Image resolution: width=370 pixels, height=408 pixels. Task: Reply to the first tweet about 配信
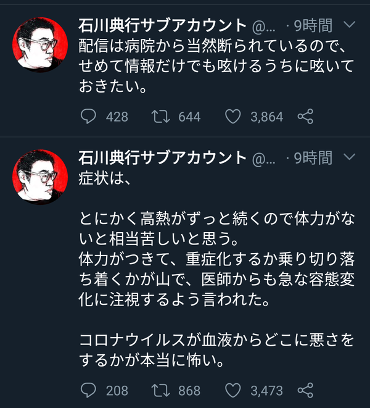[x=88, y=116]
